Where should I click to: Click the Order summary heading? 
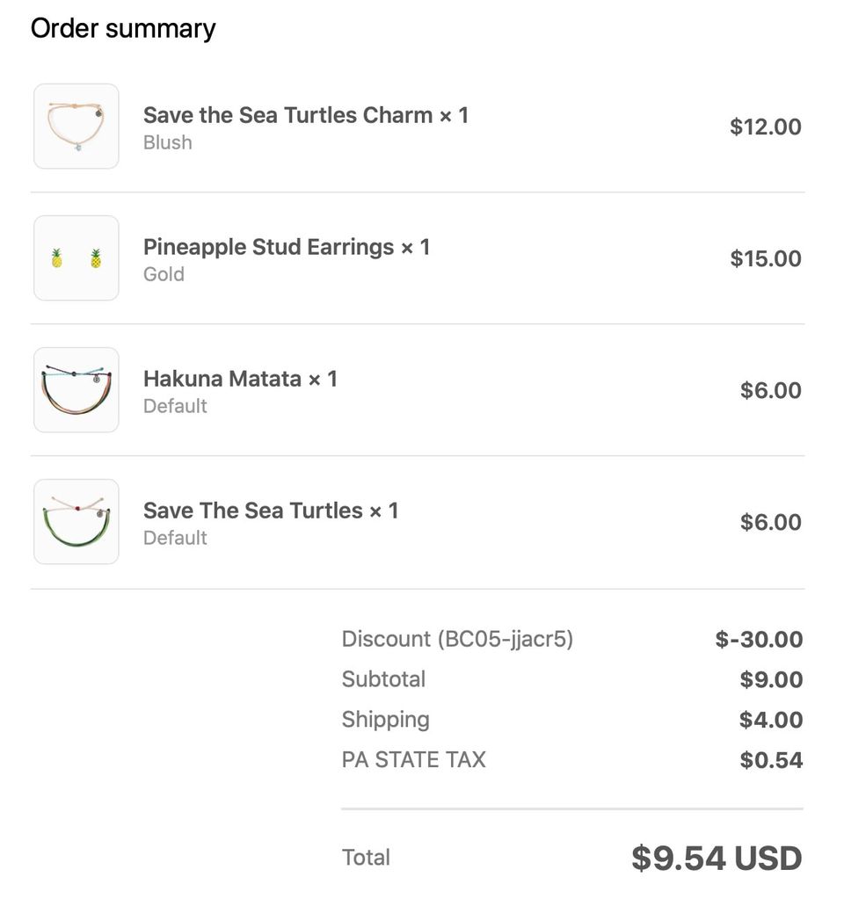coord(123,28)
